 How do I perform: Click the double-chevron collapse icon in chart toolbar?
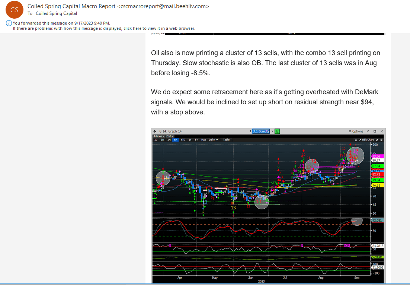[356, 140]
